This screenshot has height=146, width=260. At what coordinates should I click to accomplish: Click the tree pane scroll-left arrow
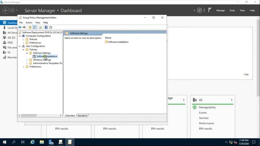coord(19,115)
